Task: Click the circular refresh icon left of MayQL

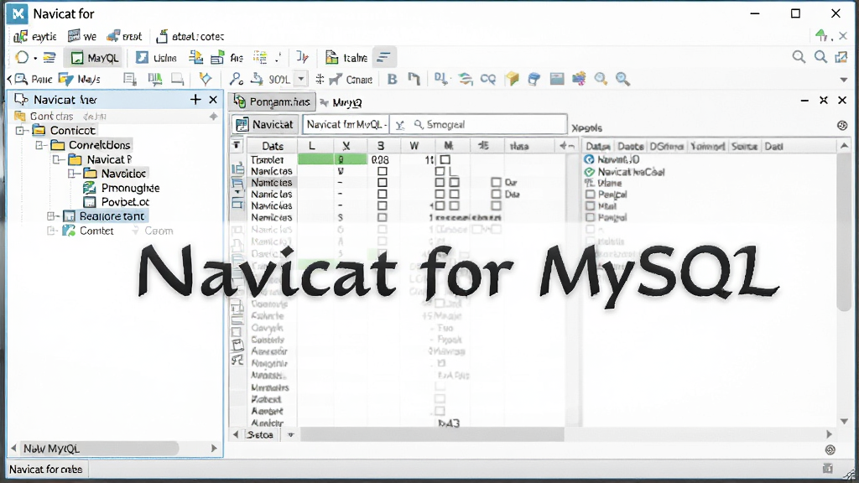Action: tap(22, 58)
